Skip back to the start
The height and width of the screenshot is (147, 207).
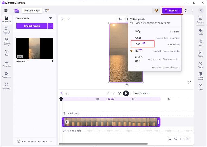[x=108, y=93]
